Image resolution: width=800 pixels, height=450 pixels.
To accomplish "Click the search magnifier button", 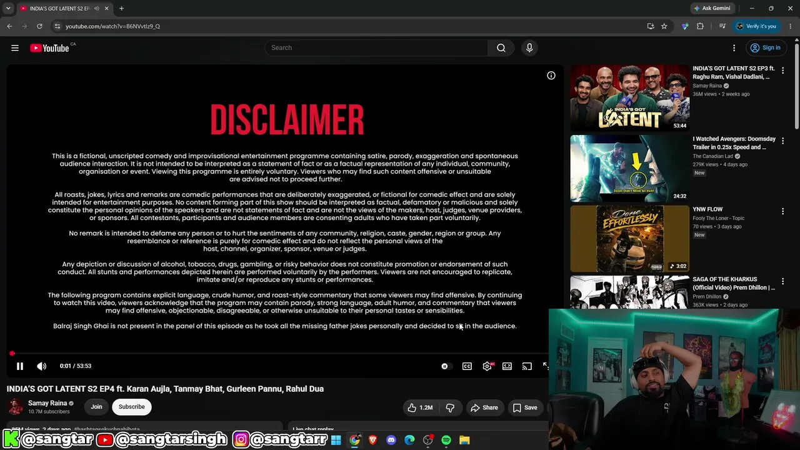I will pyautogui.click(x=501, y=48).
